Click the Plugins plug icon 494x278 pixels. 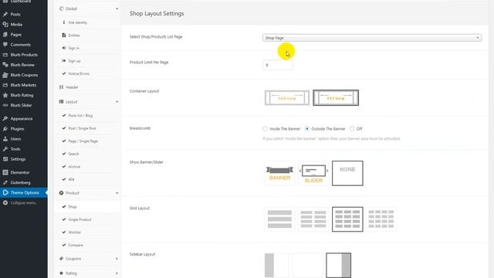point(5,129)
